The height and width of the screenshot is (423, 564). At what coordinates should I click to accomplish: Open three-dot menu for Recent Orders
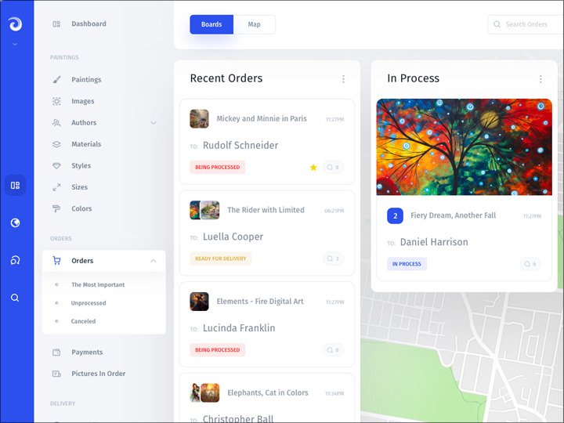click(x=343, y=79)
